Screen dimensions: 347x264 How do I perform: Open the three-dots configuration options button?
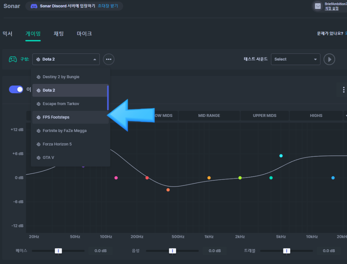pyautogui.click(x=108, y=59)
